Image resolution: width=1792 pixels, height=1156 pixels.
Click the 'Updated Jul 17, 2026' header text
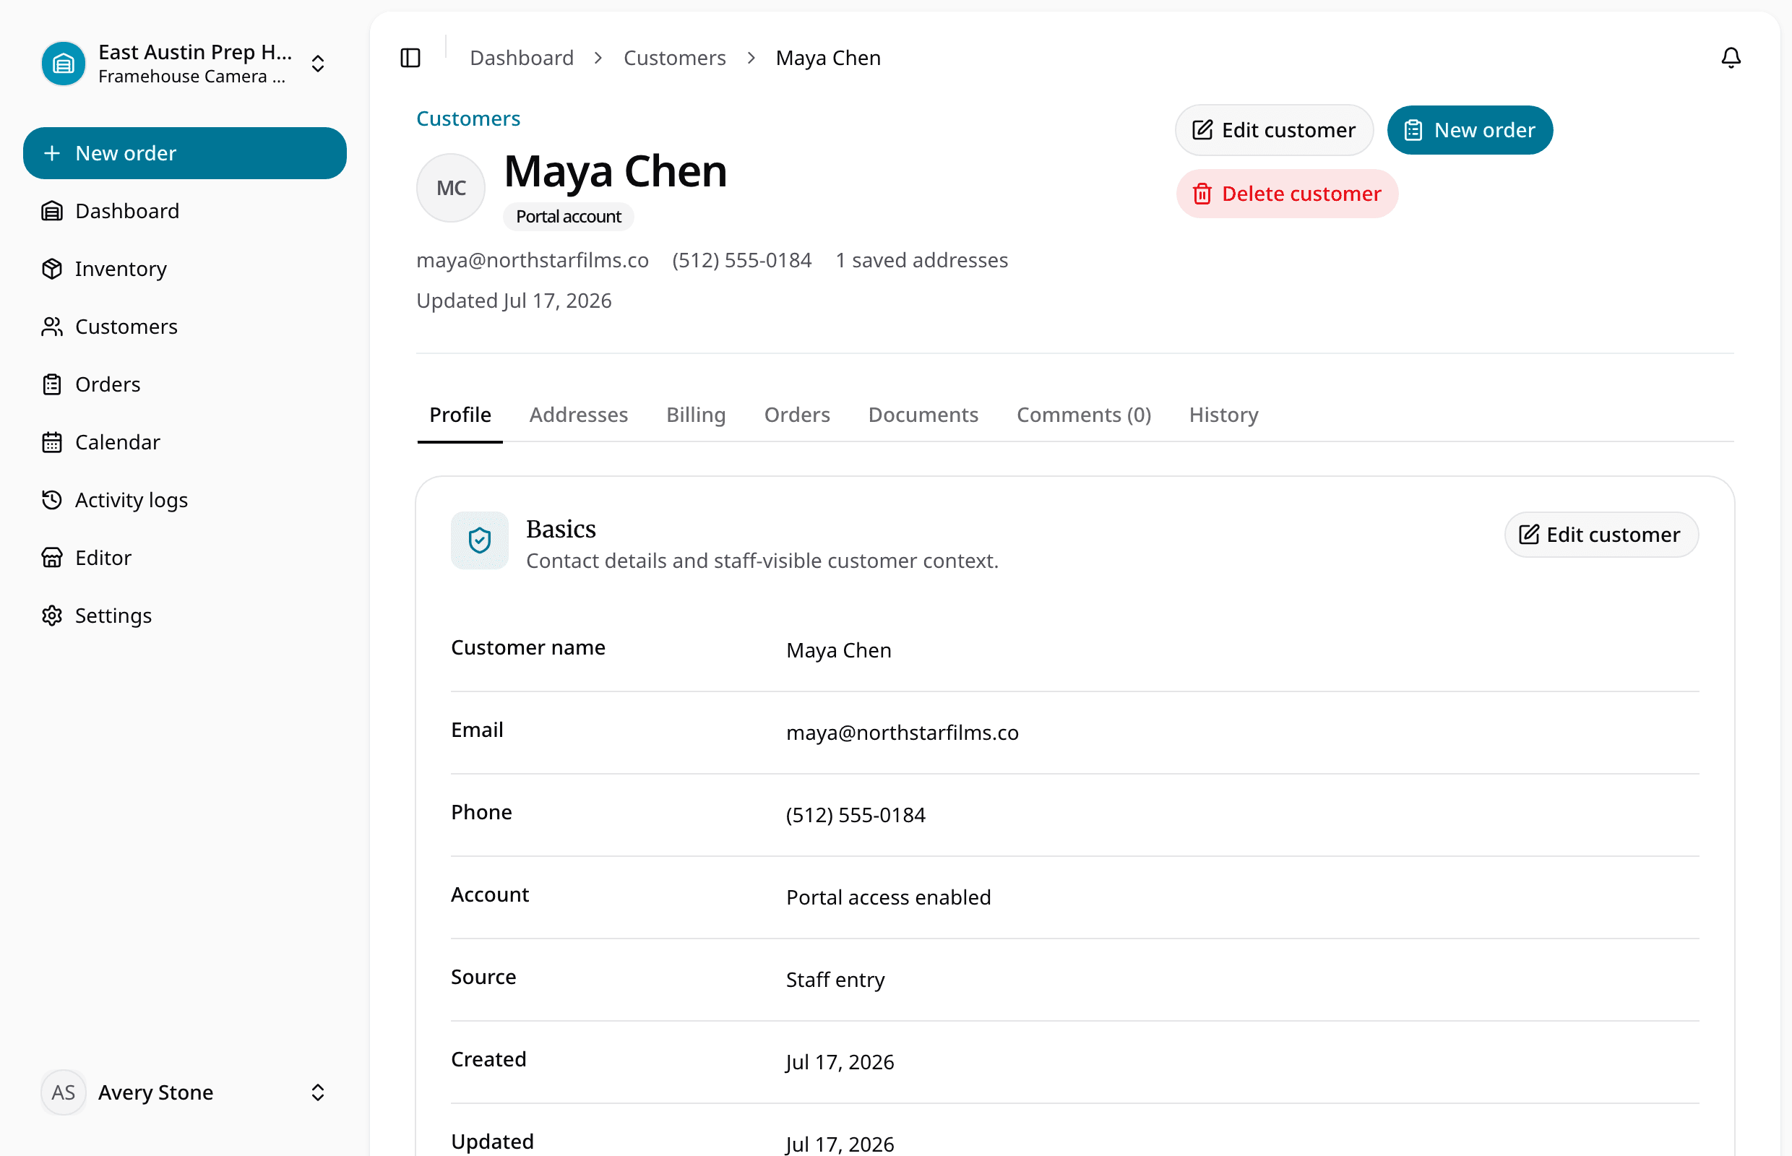tap(514, 301)
